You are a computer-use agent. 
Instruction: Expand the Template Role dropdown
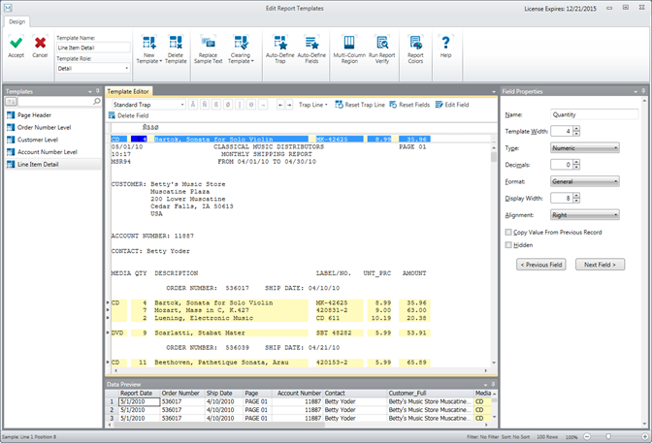click(x=93, y=69)
